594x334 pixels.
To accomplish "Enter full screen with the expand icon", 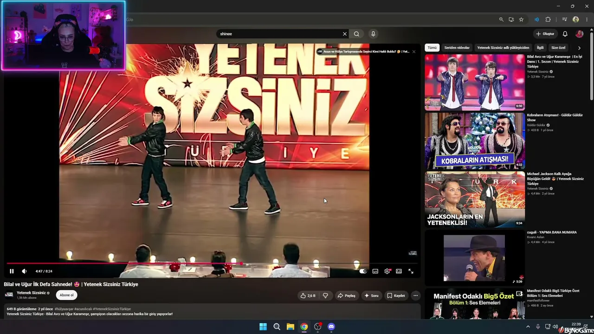I will (x=411, y=271).
